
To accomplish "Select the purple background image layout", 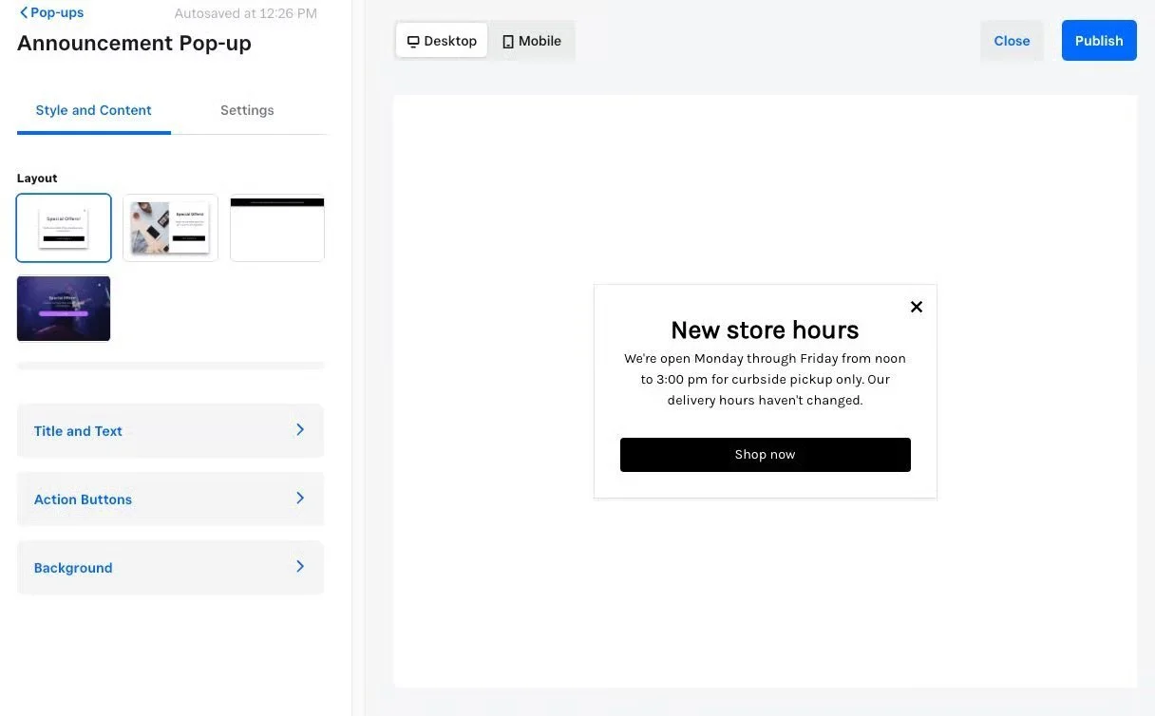I will click(64, 309).
